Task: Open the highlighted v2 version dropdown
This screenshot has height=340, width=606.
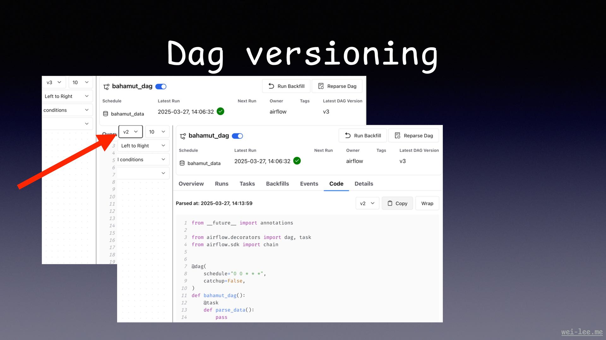Action: pos(130,132)
